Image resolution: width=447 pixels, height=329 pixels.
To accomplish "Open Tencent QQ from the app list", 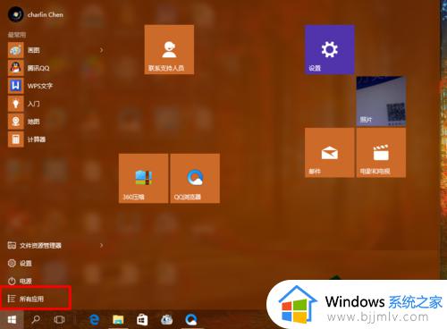I will (29, 68).
